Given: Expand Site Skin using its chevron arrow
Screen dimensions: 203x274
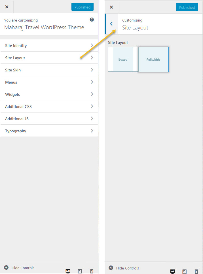Looking at the screenshot, I should 92,70.
